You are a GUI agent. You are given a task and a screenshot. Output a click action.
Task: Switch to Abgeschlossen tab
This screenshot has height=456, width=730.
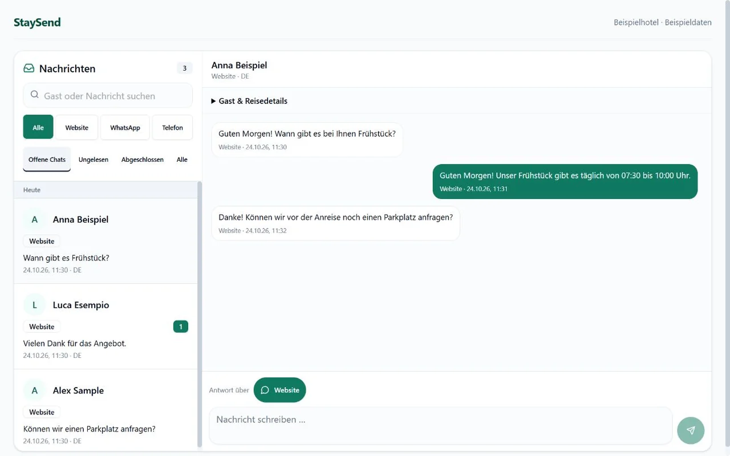[143, 160]
